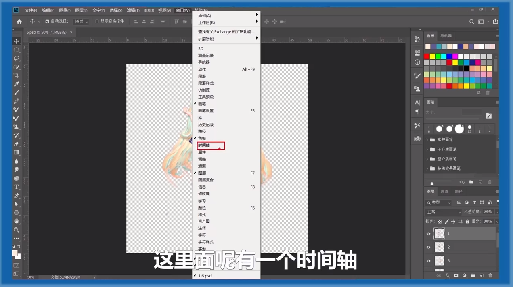Hide layer 3 with its eye icon

click(x=429, y=261)
